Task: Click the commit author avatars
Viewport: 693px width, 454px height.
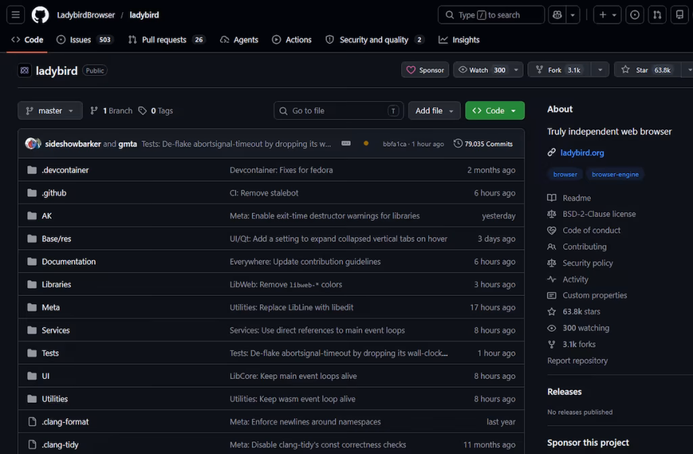Action: [32, 144]
